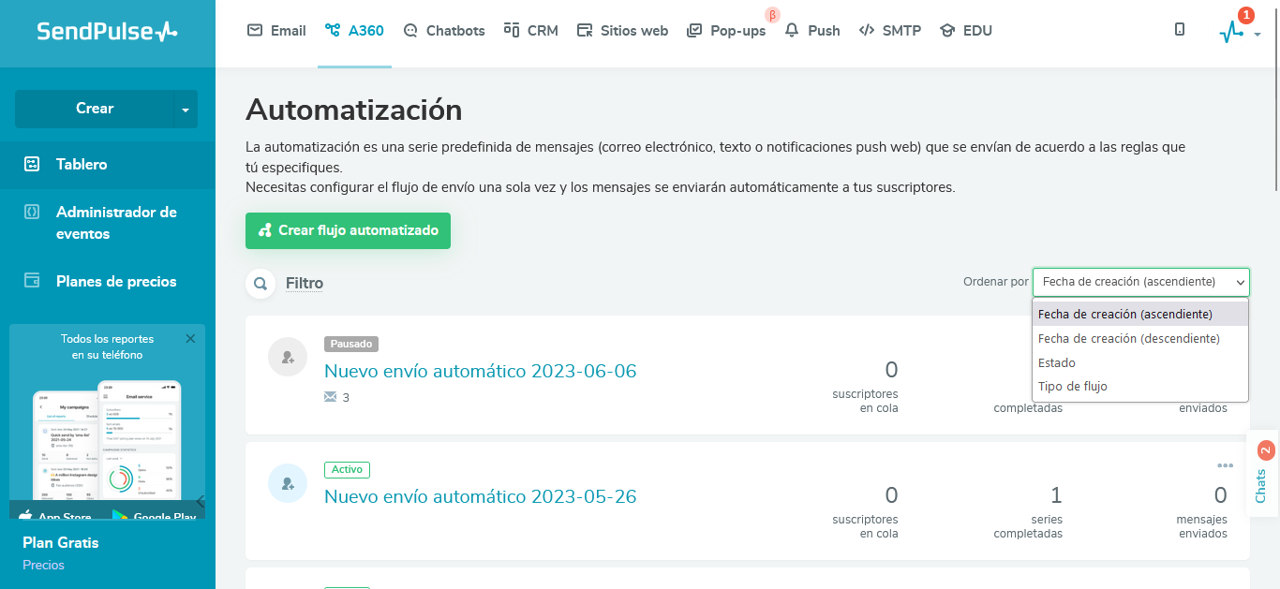The image size is (1280, 589).
Task: Click the envelope icon showing 3 emails
Action: coord(330,397)
